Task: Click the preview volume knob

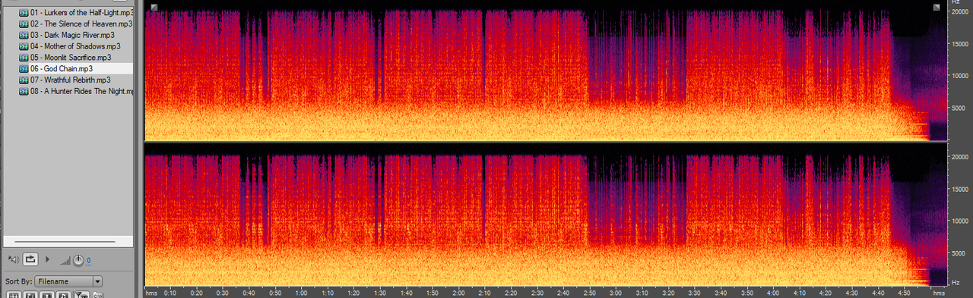Action: coord(78,260)
